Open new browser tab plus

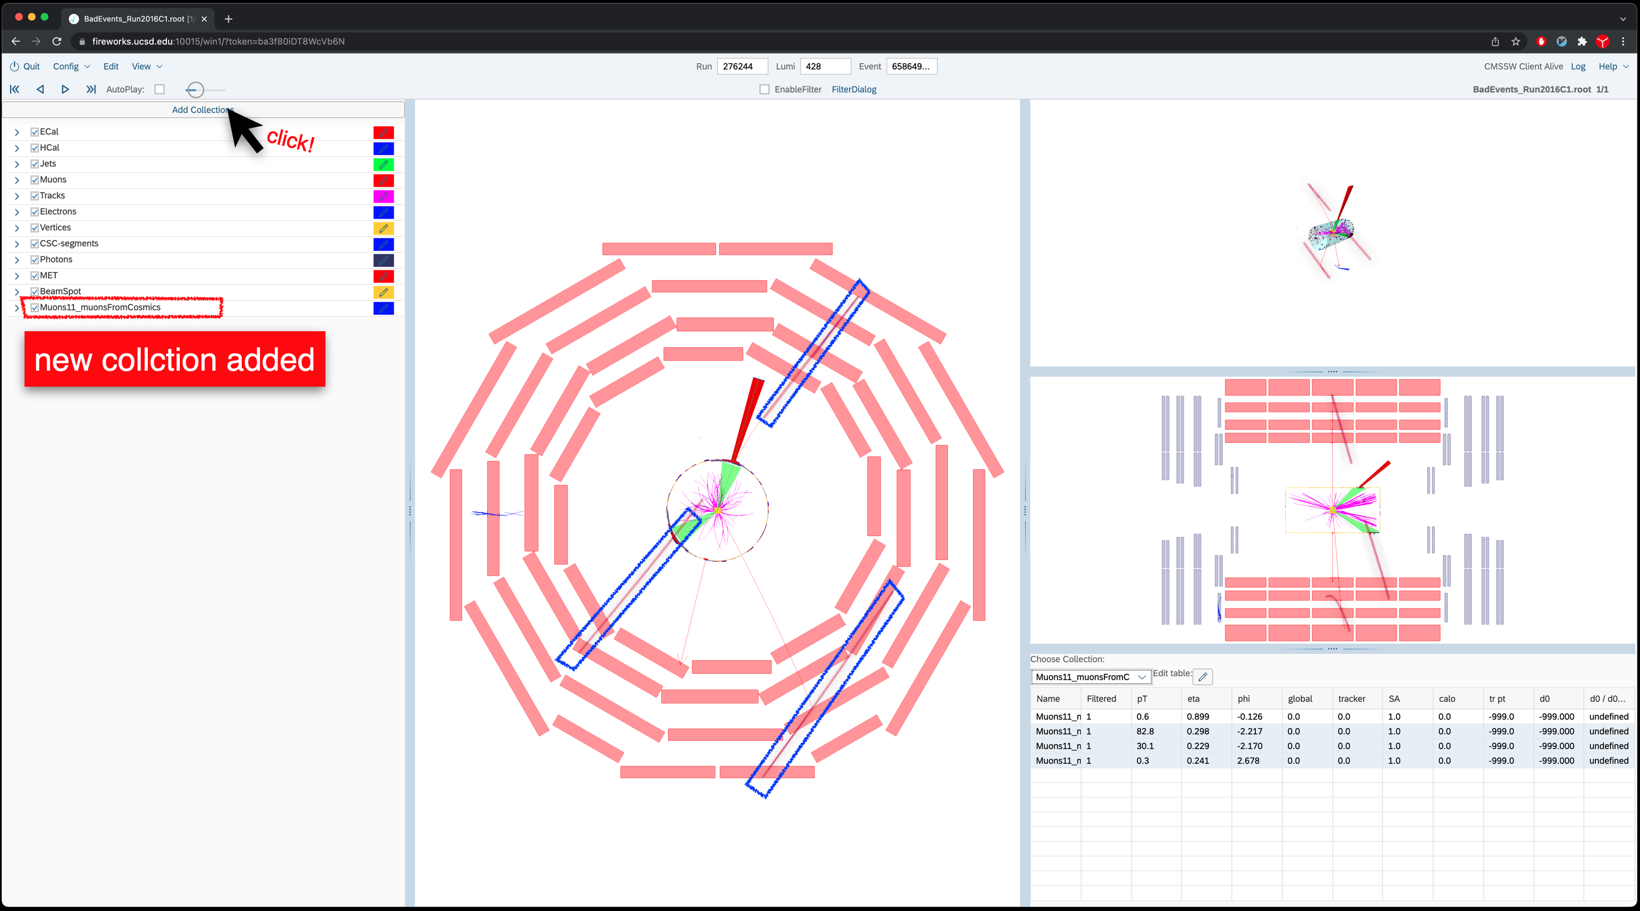pos(228,19)
